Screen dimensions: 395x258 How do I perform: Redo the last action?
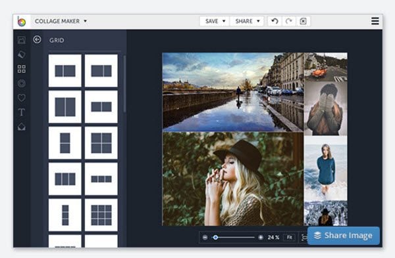pyautogui.click(x=289, y=21)
